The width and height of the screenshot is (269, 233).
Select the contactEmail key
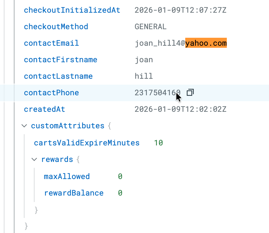point(51,43)
